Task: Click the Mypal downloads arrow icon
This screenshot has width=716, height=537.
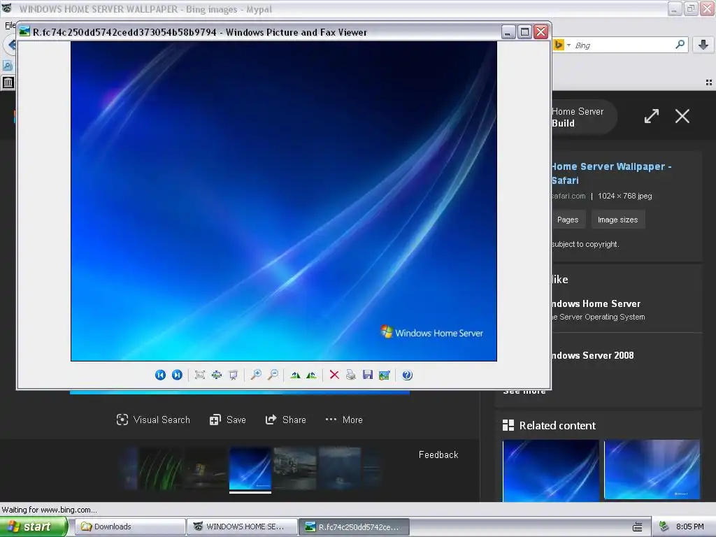Action: (x=703, y=45)
